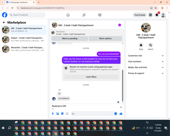
Task: Mute this conversation bell icon
Action: tap(141, 45)
